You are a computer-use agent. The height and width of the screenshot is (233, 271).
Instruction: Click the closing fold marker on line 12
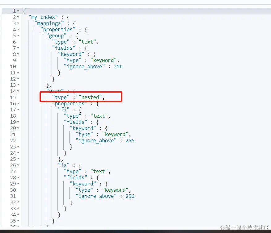18,79
